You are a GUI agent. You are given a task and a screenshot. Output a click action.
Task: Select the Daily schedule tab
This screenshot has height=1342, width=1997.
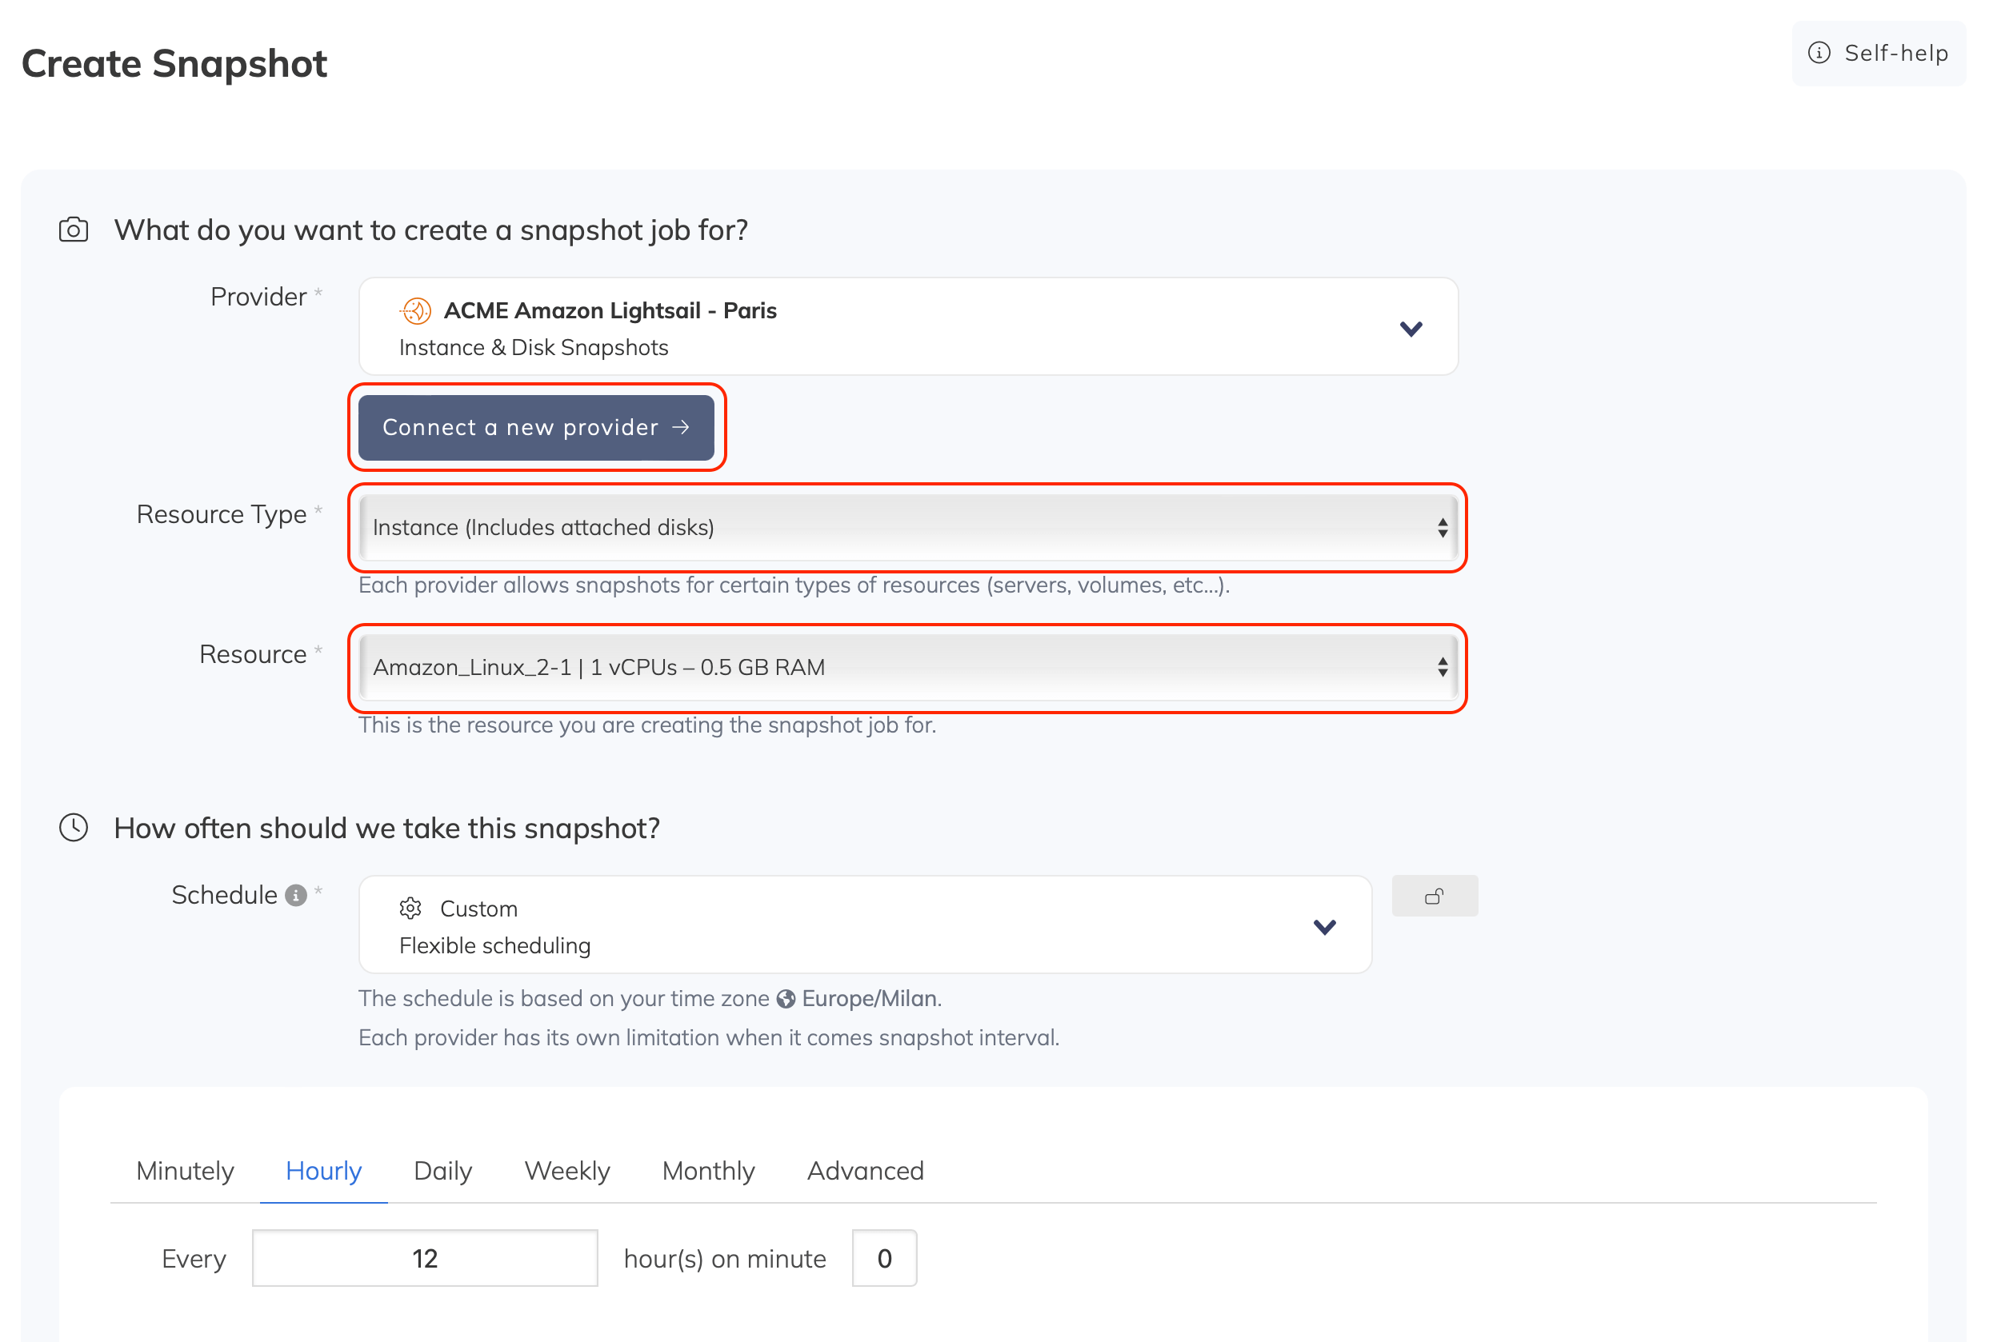[x=442, y=1170]
